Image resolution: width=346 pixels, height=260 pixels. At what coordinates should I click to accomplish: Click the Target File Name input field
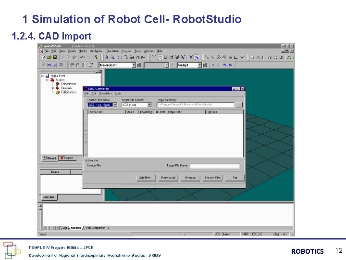pyautogui.click(x=214, y=166)
